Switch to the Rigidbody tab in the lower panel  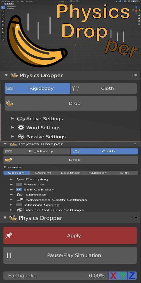[x=37, y=151]
